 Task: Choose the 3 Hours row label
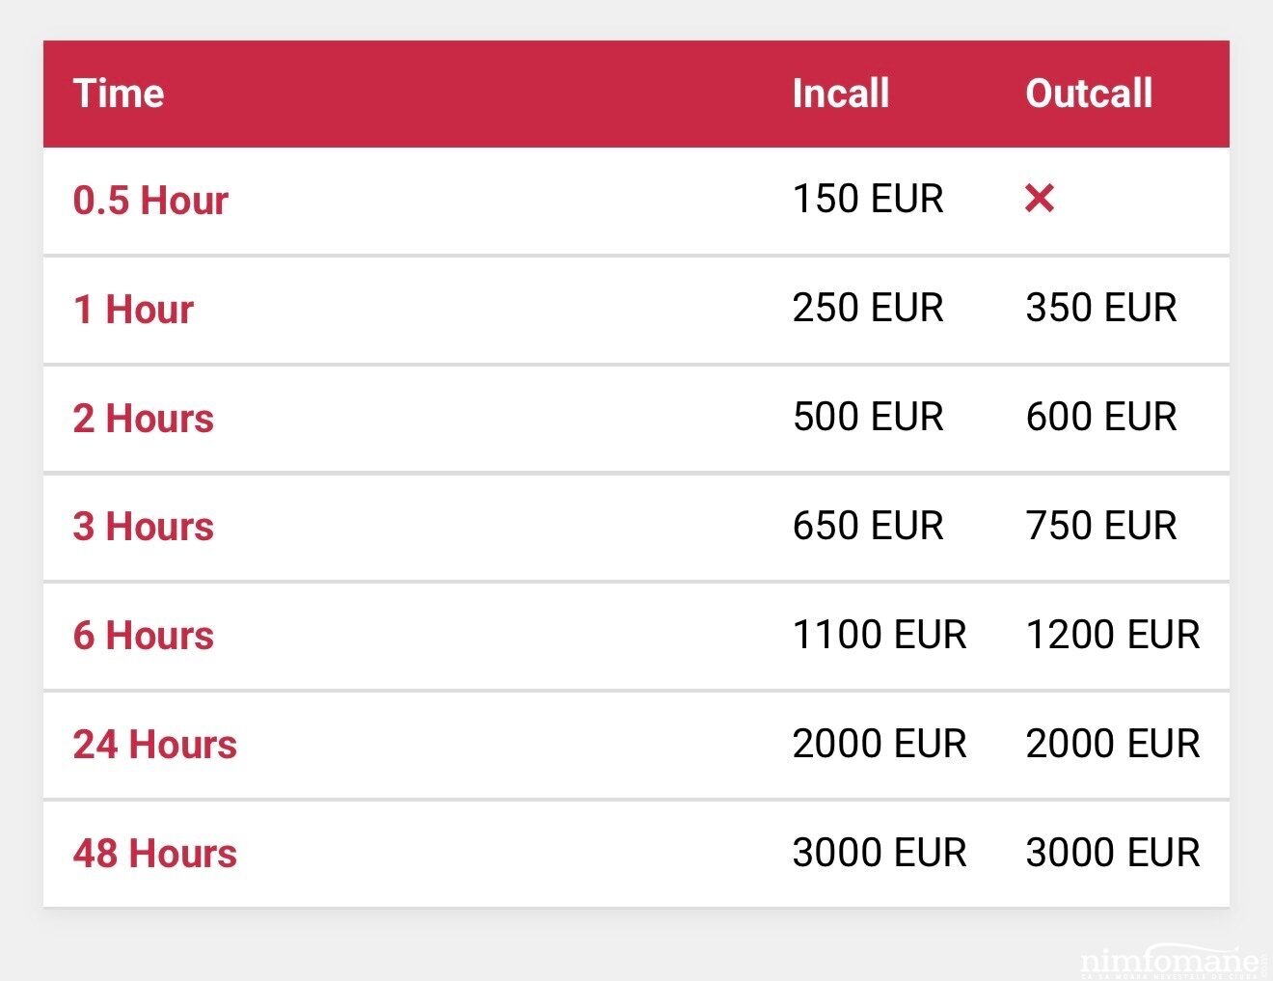[143, 527]
